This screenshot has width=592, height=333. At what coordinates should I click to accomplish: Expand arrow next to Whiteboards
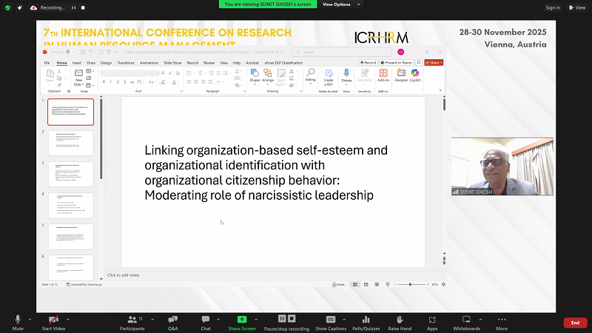point(480,320)
